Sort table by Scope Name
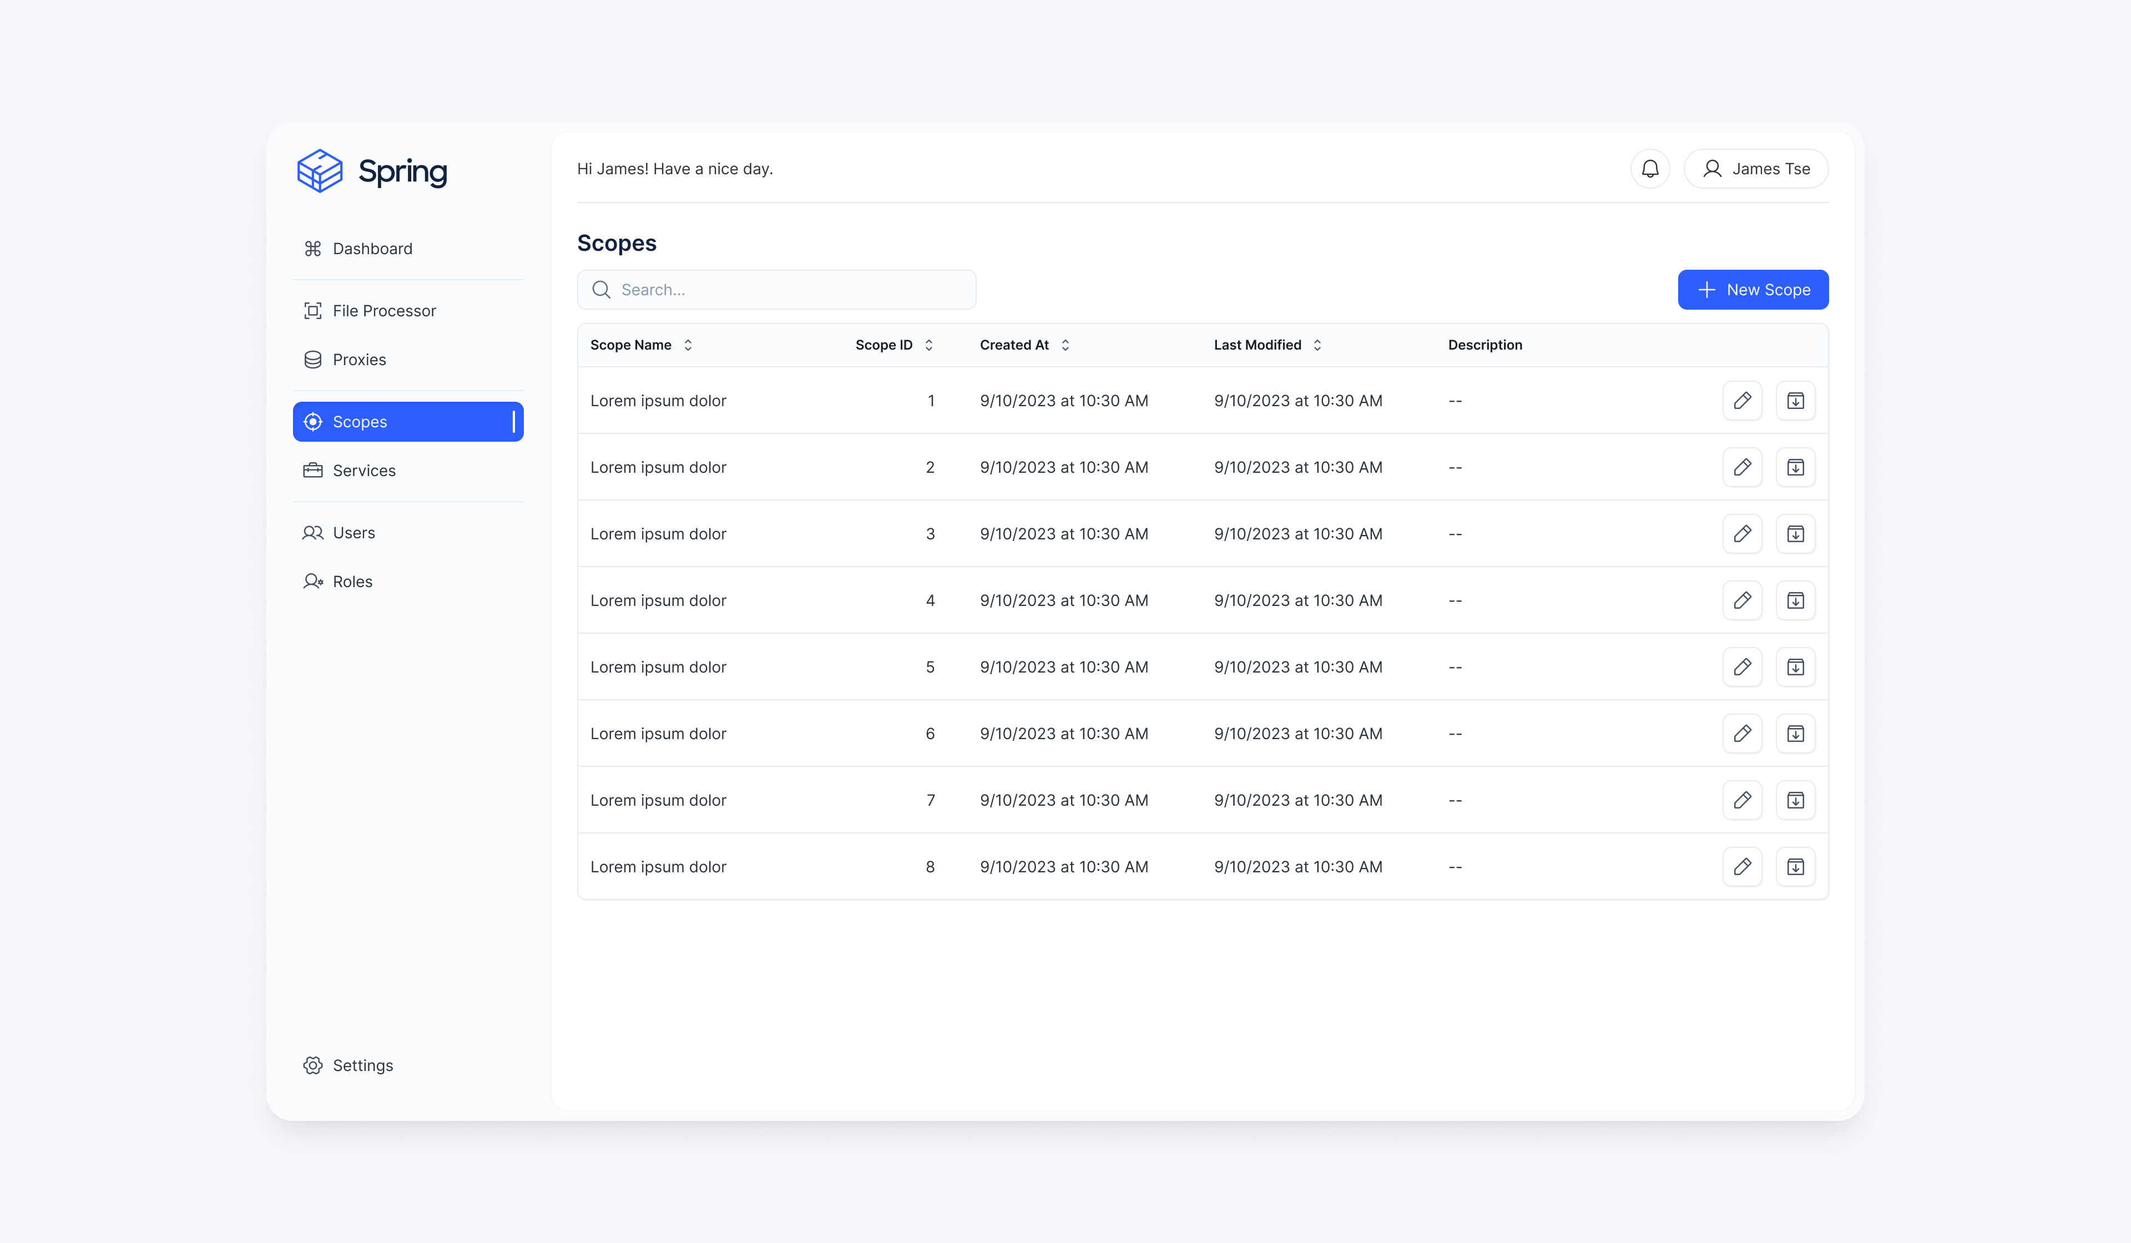Image resolution: width=2131 pixels, height=1243 pixels. (688, 345)
